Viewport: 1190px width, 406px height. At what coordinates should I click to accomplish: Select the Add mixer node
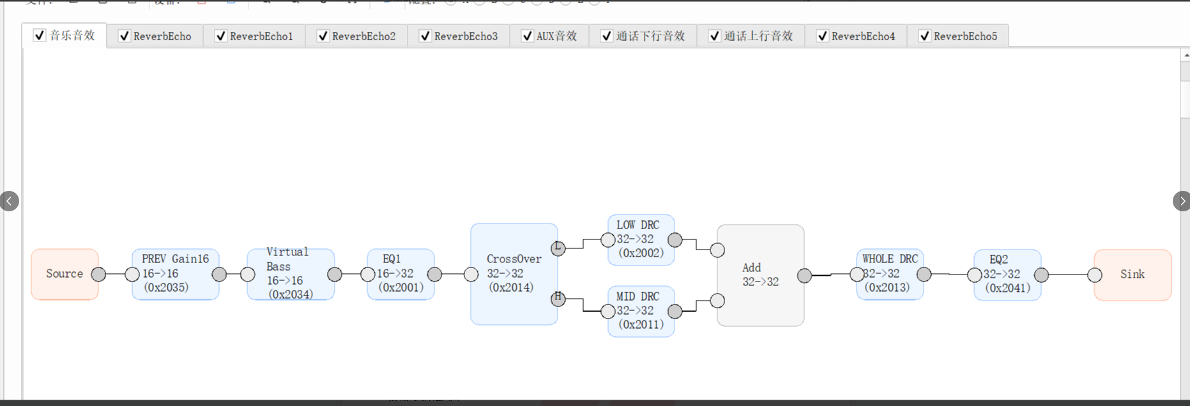[761, 275]
